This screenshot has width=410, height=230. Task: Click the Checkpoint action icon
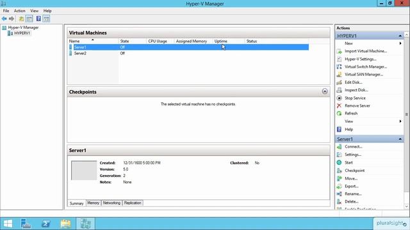[x=339, y=171]
